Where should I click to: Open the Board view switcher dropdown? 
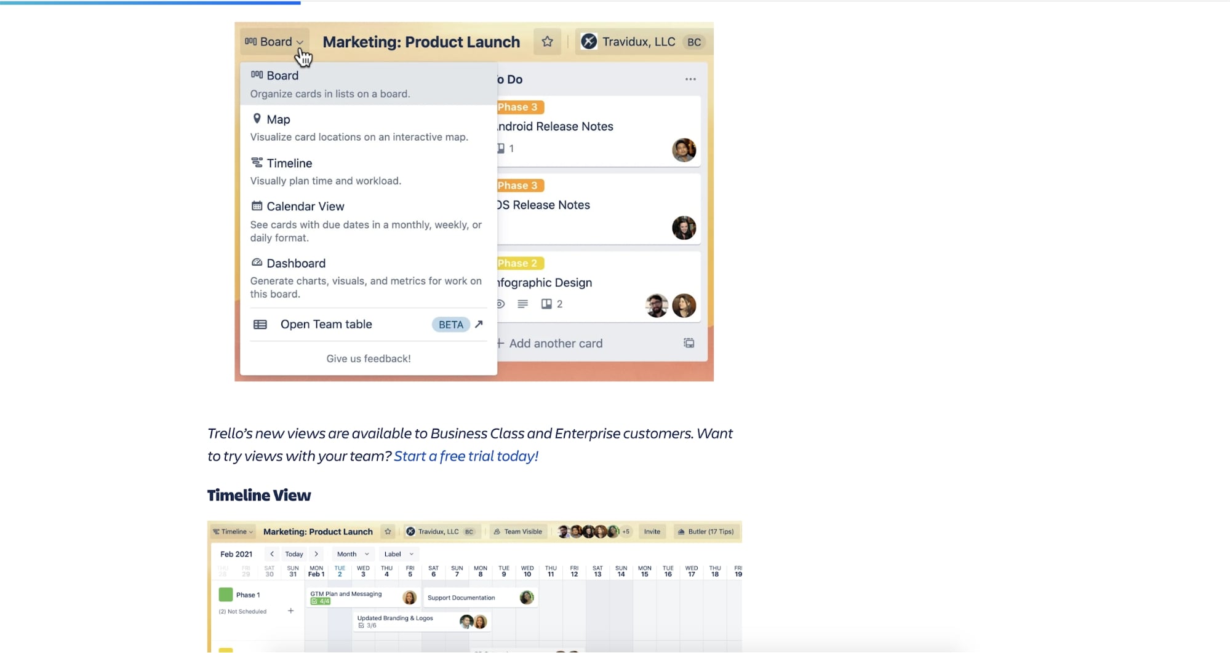(274, 42)
